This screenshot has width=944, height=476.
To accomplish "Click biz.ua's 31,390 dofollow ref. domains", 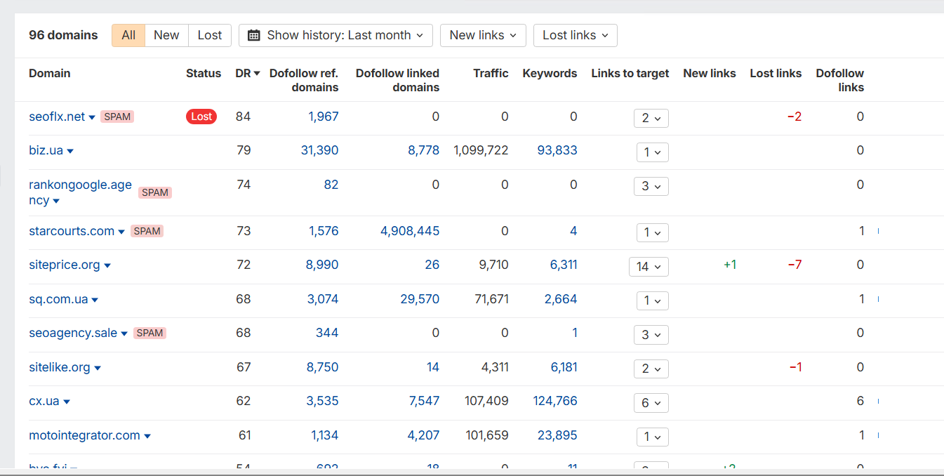I will coord(319,150).
